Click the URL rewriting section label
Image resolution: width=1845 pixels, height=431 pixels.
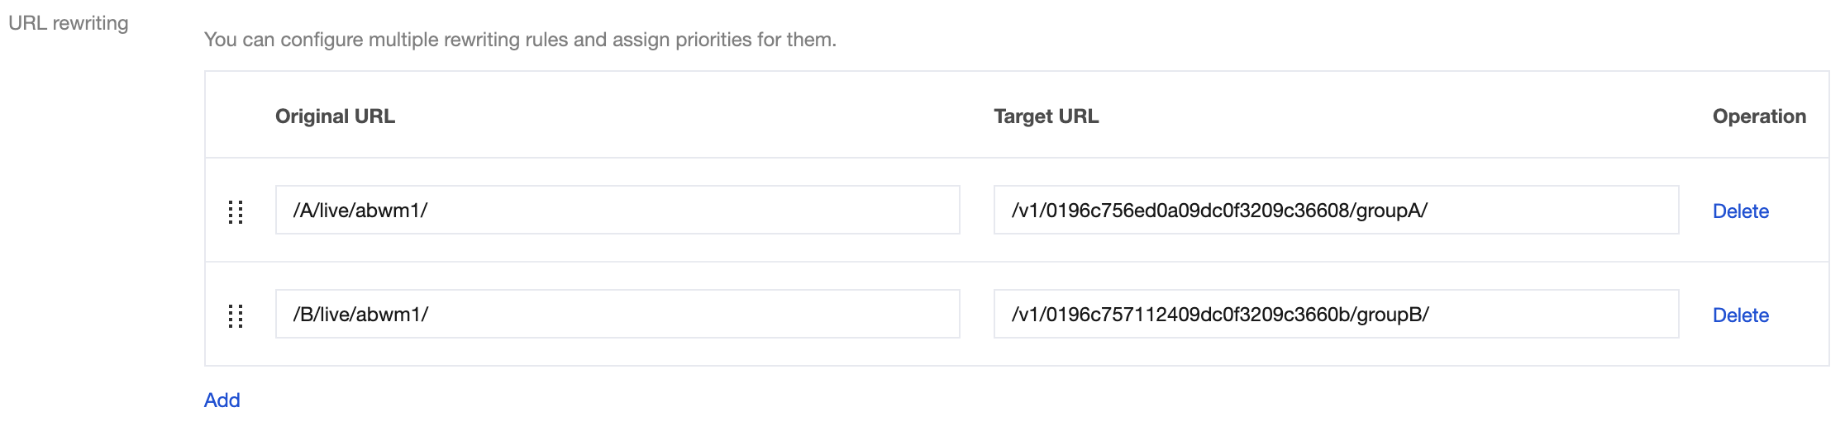tap(69, 23)
